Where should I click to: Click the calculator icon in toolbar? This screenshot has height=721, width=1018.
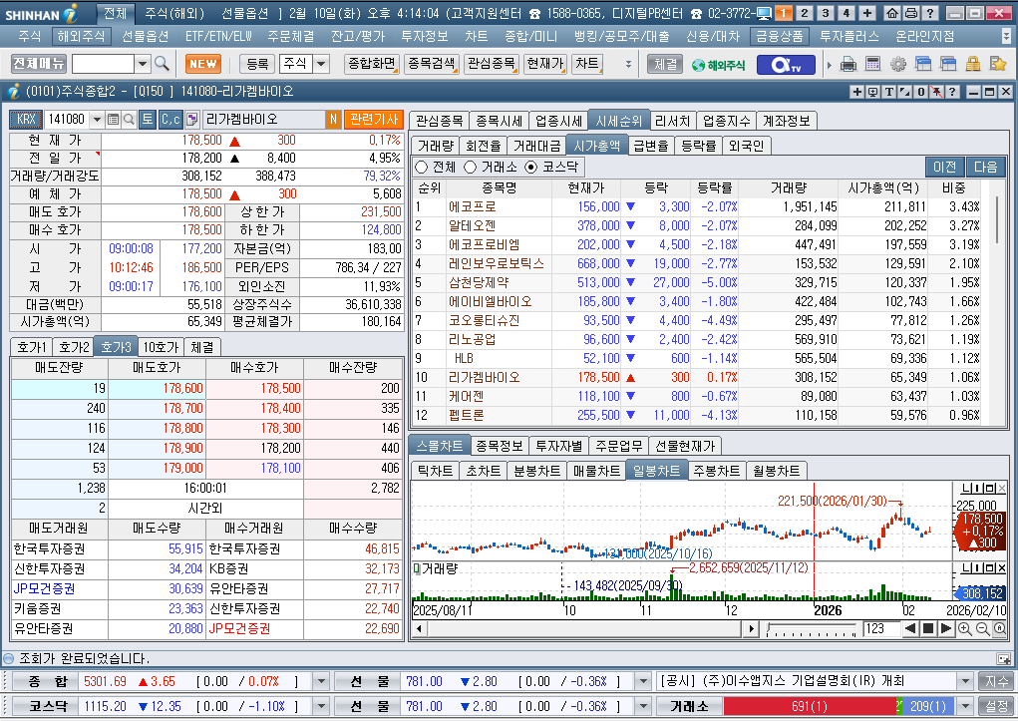(873, 64)
